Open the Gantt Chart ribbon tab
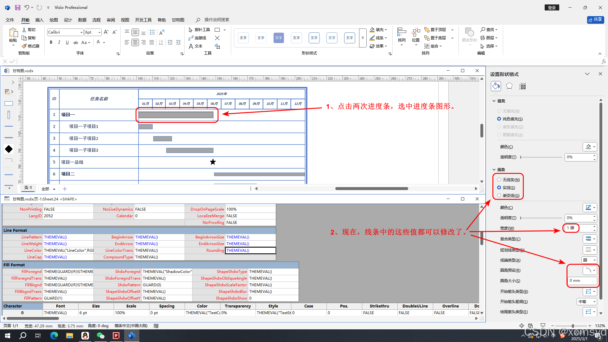 pyautogui.click(x=178, y=20)
